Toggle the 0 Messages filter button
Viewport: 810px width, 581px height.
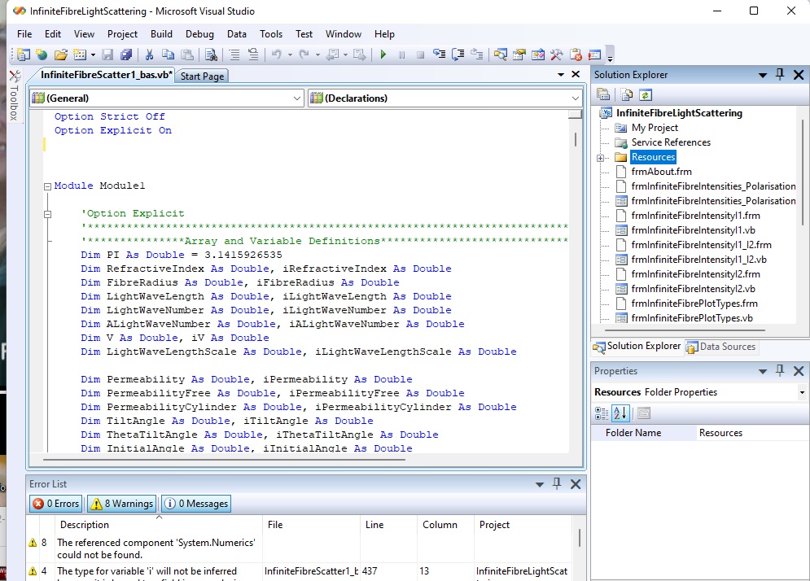[196, 504]
